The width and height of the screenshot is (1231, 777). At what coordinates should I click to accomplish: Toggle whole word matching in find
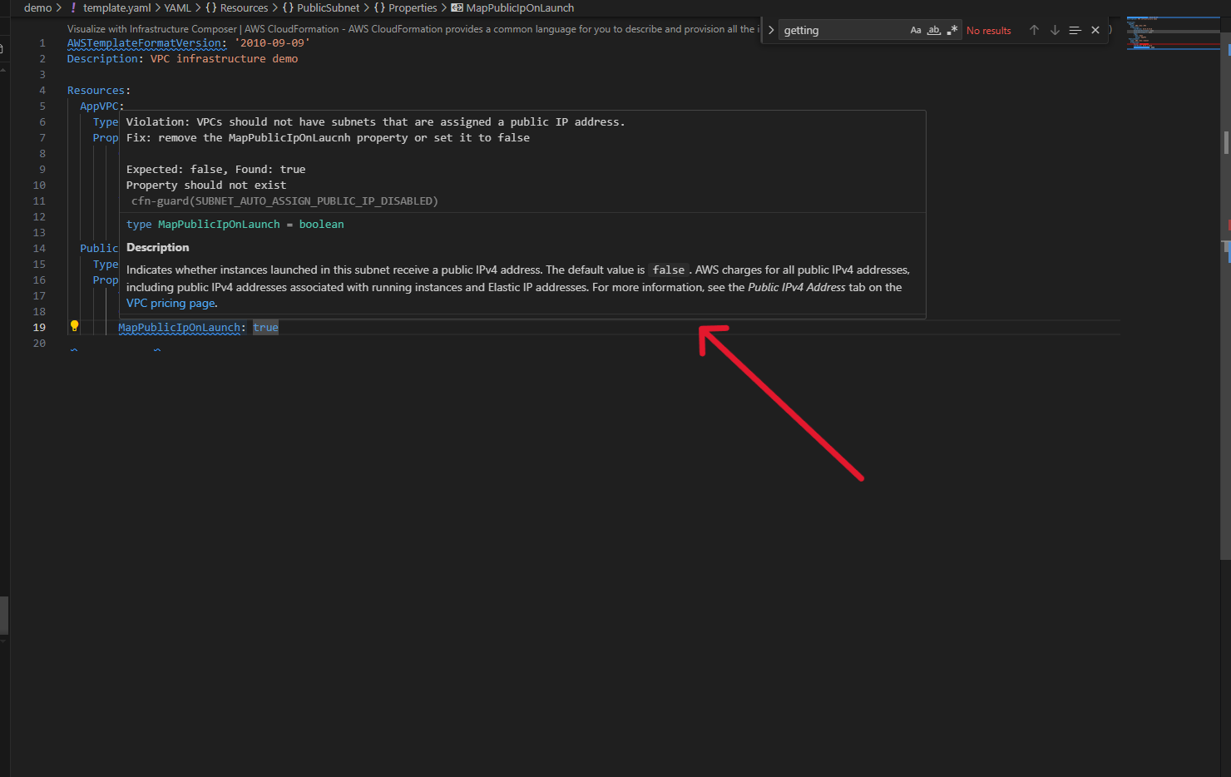(933, 30)
